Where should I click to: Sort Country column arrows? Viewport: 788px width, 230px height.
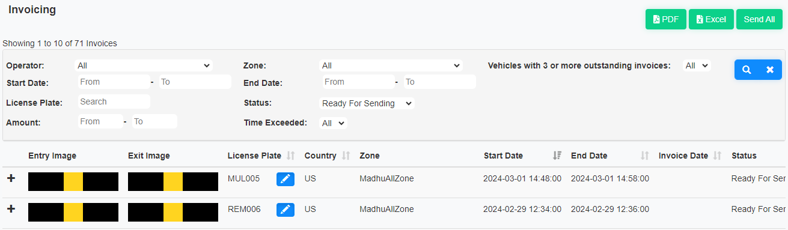[346, 156]
